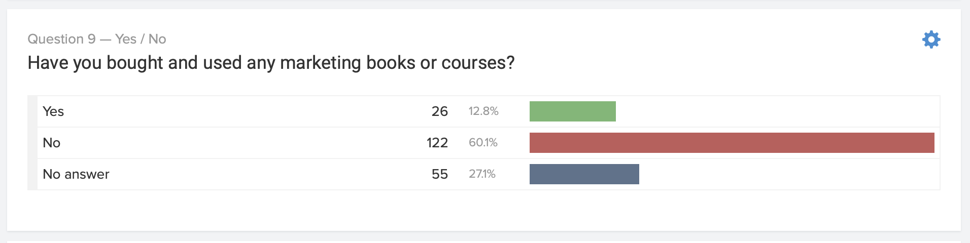Click the Yes count of 26

[x=439, y=111]
